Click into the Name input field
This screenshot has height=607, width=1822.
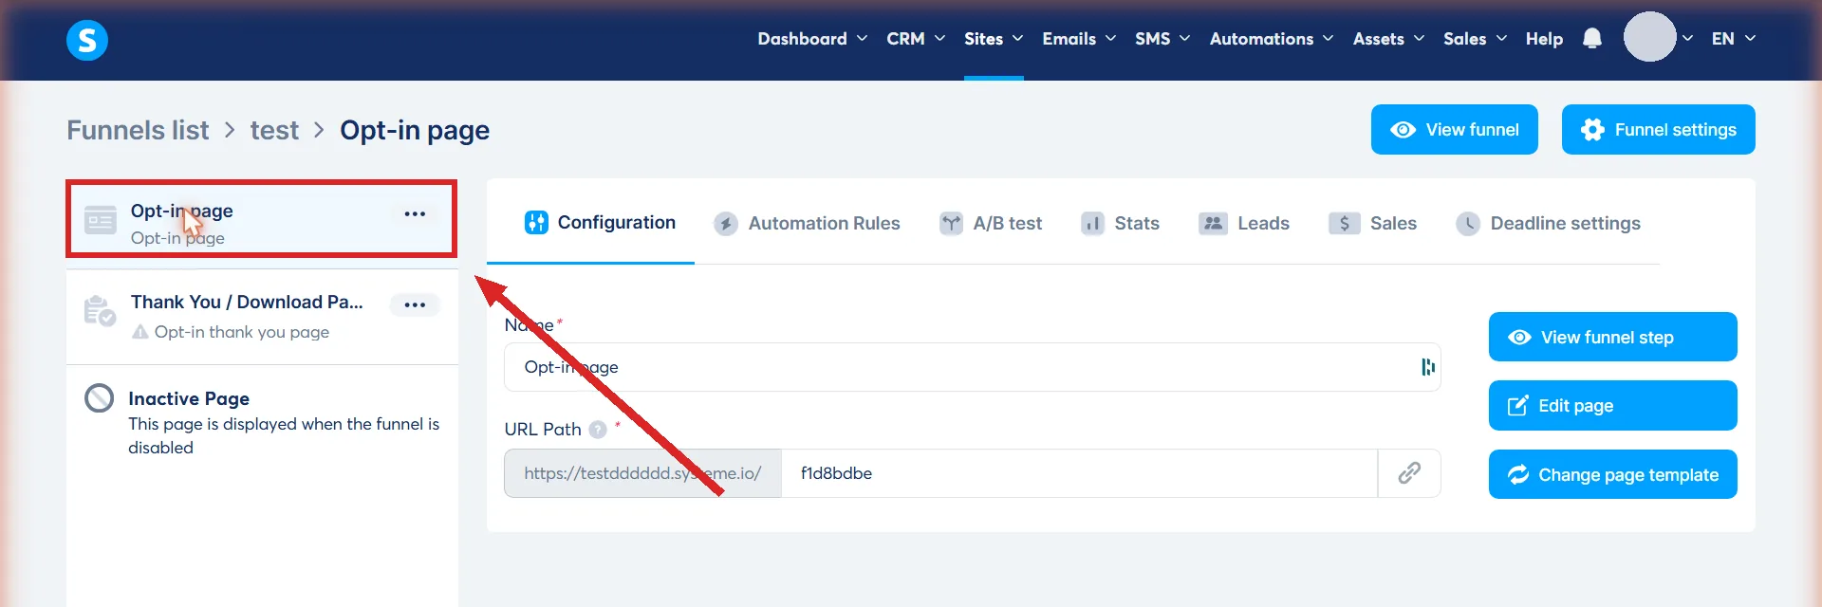tap(972, 367)
